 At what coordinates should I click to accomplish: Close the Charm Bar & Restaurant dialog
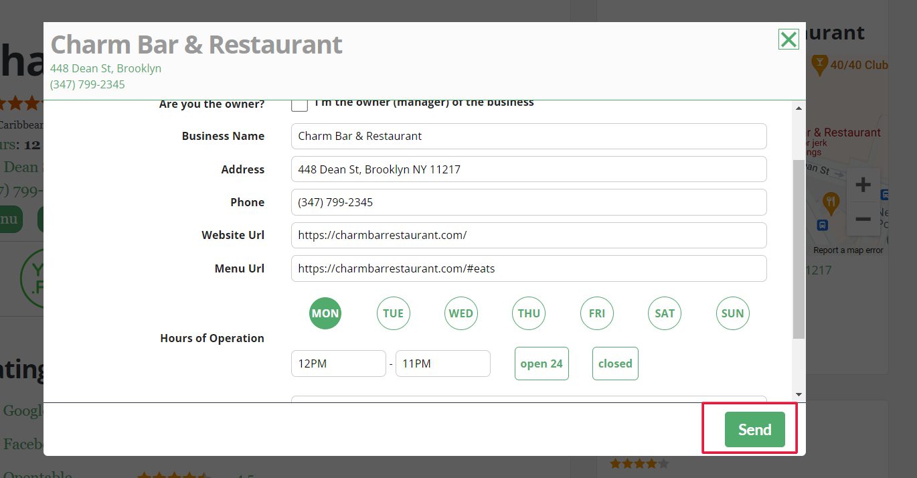pyautogui.click(x=788, y=39)
